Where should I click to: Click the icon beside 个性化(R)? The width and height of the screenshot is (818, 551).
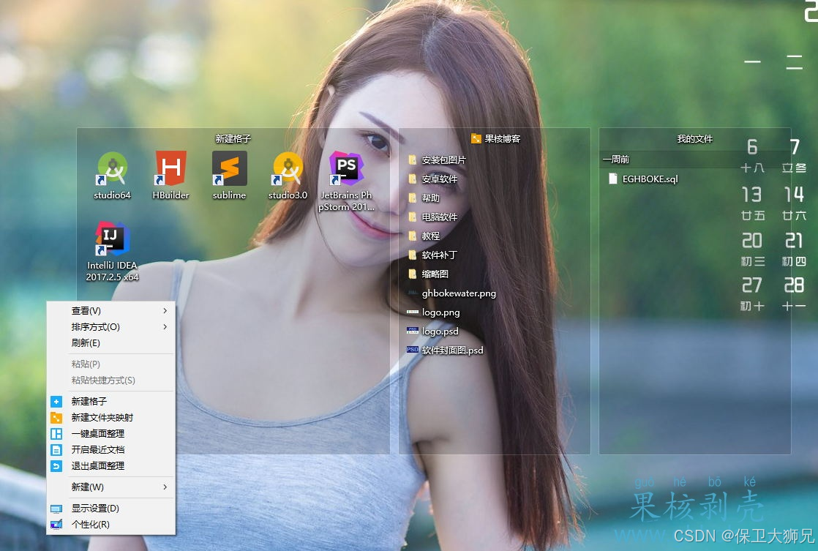56,525
